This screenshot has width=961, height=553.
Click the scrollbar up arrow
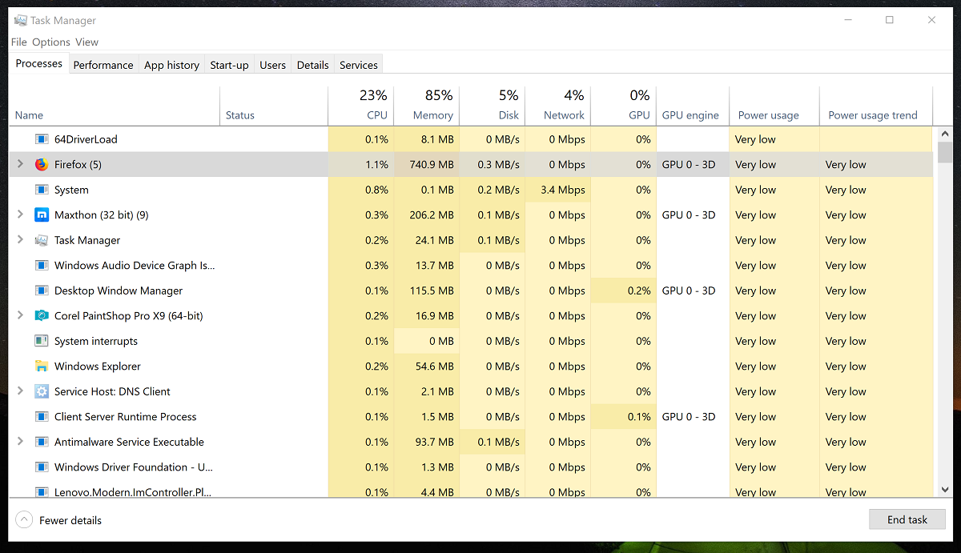point(944,134)
